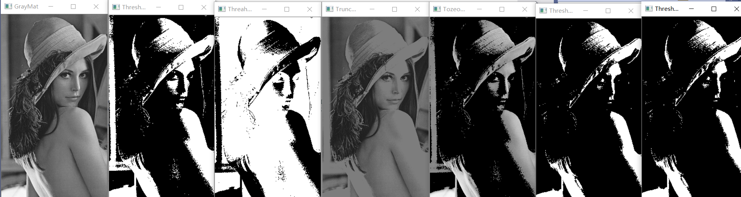Click the inverted white-background image in Threah... window
Screen dimensions: 741x197
[268, 107]
